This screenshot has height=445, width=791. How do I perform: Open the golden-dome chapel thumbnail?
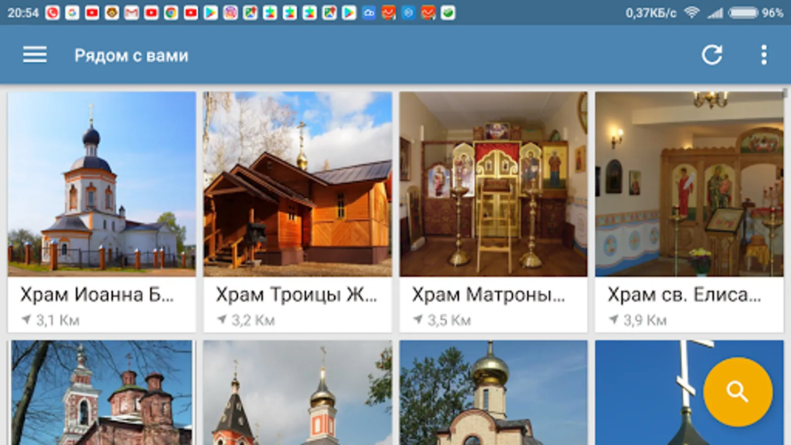pos(493,393)
